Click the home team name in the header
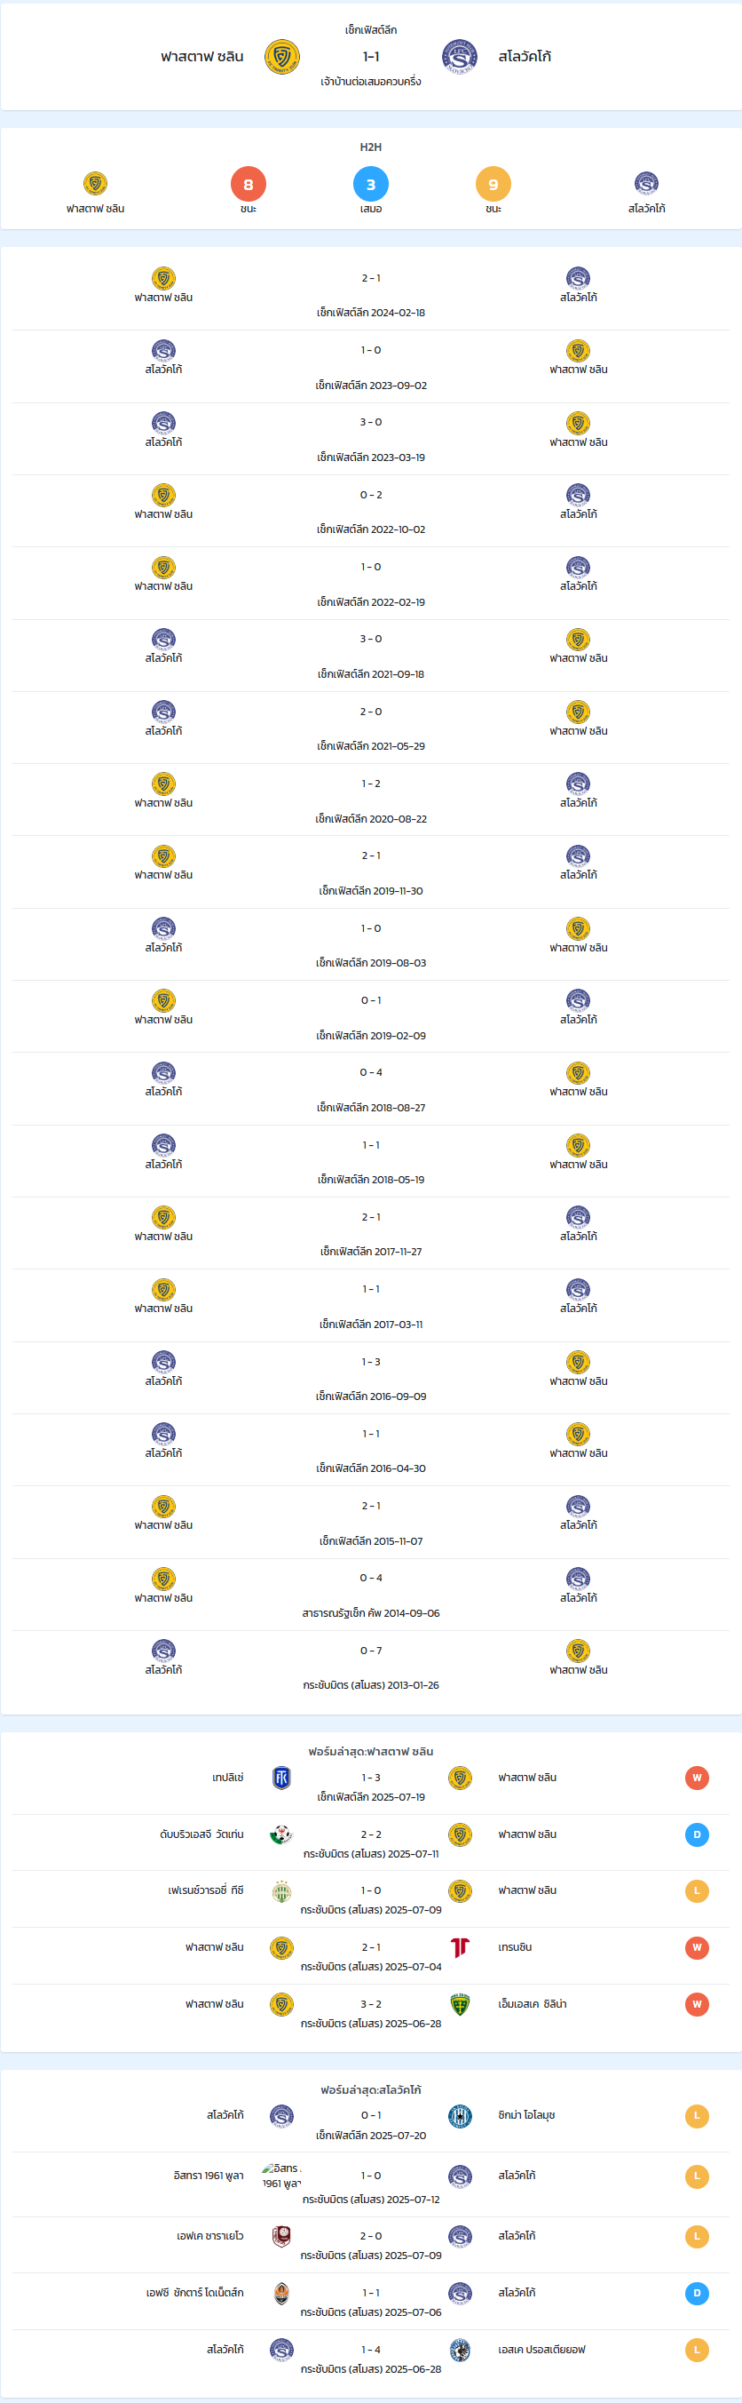Viewport: 742px width, 2403px height. [x=202, y=57]
